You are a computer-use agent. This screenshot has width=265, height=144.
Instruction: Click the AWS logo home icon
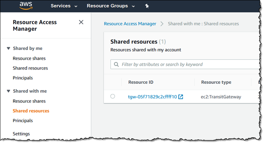coord(26,5)
